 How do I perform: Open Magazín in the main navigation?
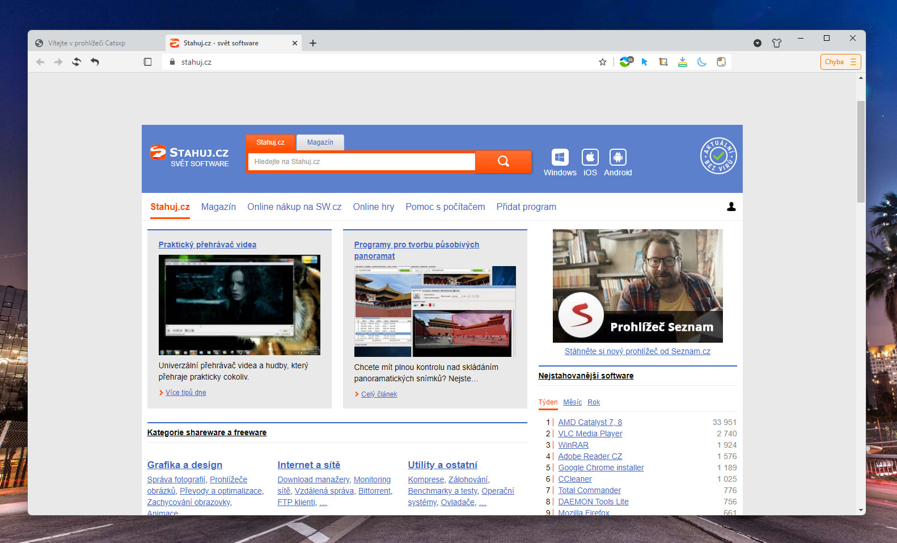pos(218,207)
